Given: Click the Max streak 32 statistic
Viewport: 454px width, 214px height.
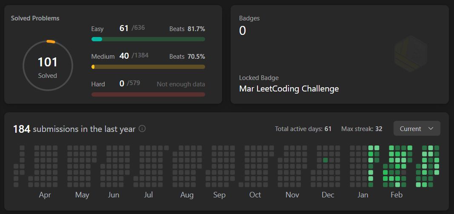Looking at the screenshot, I should point(362,128).
